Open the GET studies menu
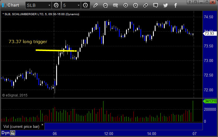The image size is (218, 137). click(115, 5)
